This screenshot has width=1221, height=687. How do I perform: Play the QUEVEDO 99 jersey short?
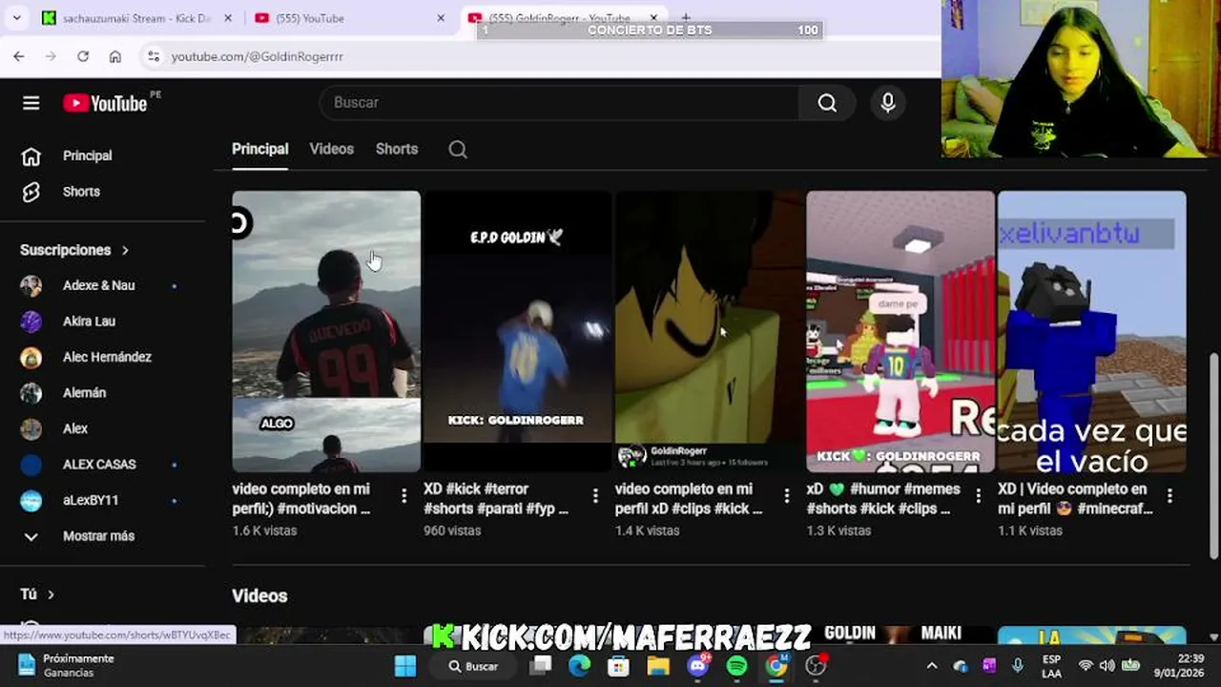coord(326,331)
